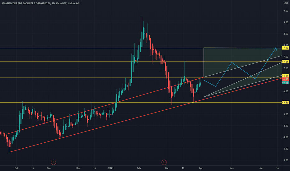Click the Apr date axis label

point(201,168)
